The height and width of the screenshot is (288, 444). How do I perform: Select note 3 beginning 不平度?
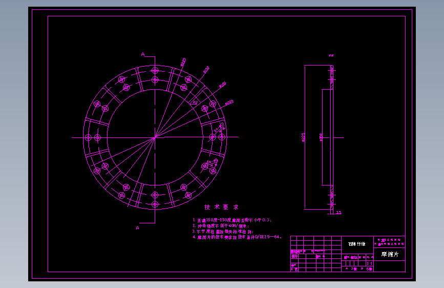(x=223, y=232)
